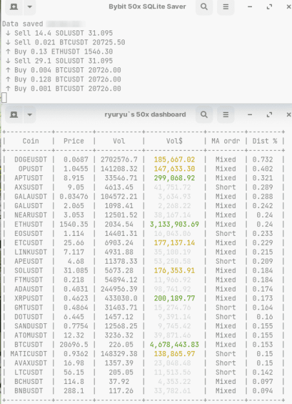Minimize the 50x dashboard window
Screen dimensions: 292x404
[250, 114]
